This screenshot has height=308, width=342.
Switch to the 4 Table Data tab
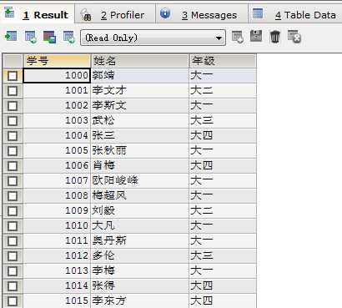click(295, 14)
